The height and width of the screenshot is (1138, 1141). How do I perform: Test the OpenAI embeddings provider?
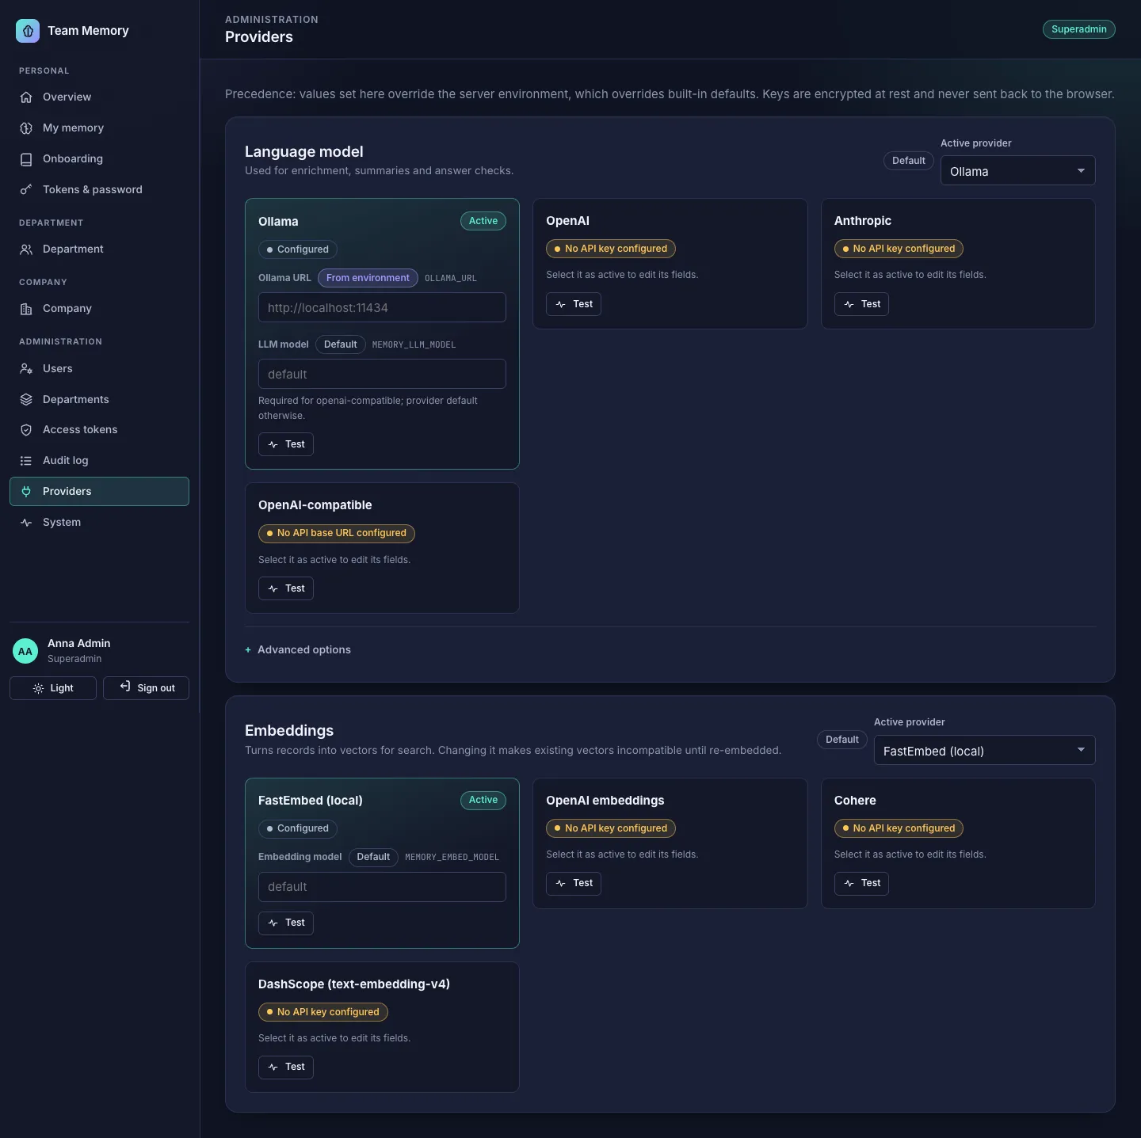click(x=574, y=883)
